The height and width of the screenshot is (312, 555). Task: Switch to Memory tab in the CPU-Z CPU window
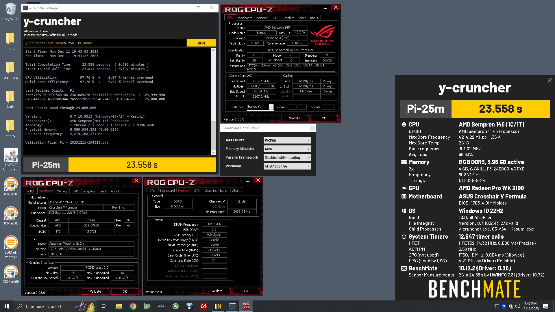point(261,18)
